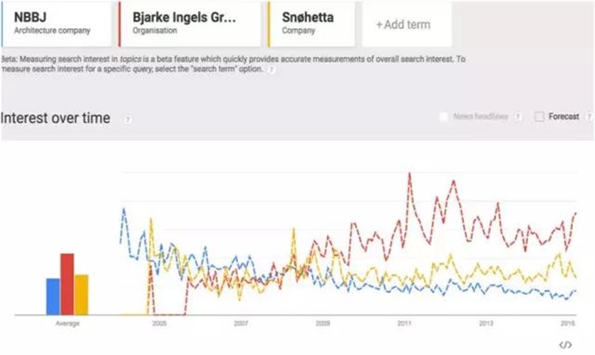Click the 2005 label on time axis
The image size is (595, 355).
point(159,323)
